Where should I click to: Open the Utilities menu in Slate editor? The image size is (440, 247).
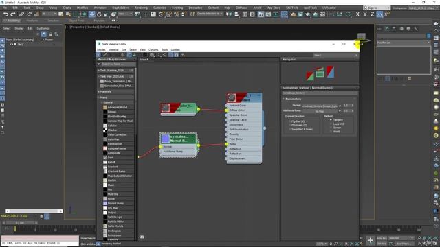[x=175, y=50]
